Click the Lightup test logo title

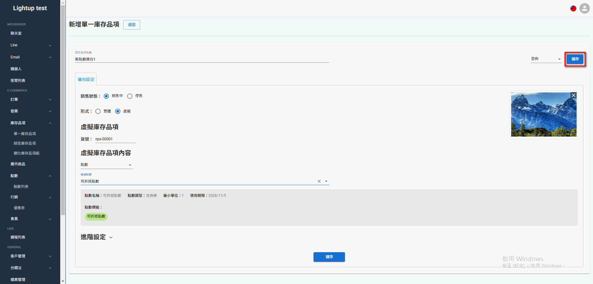[30, 8]
